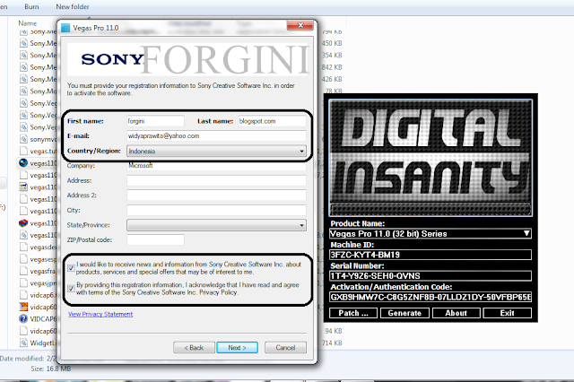Toggle the Privacy Policy agreement checkbox
574x382 pixels.
(72, 289)
